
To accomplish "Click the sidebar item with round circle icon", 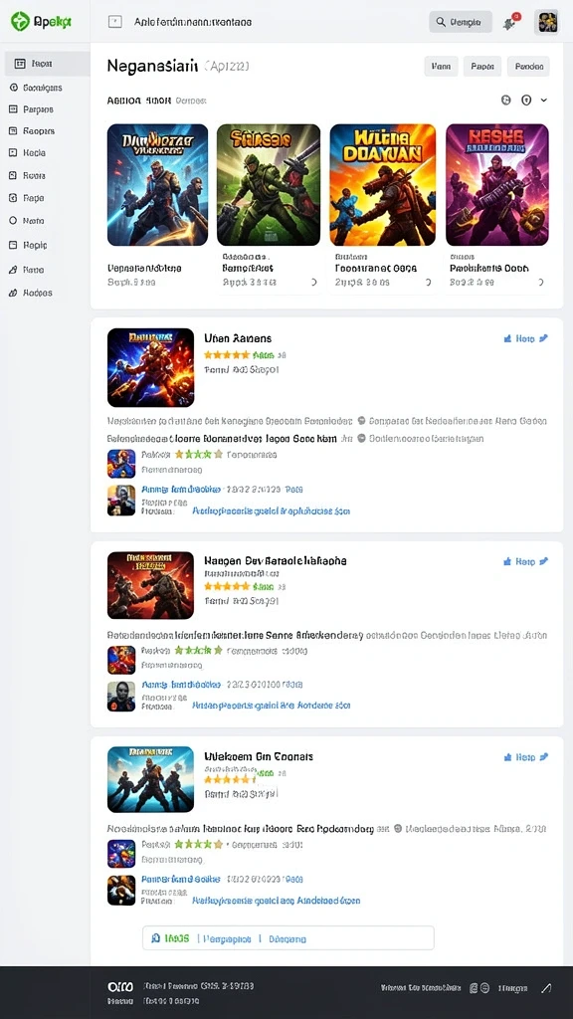I will [27, 221].
